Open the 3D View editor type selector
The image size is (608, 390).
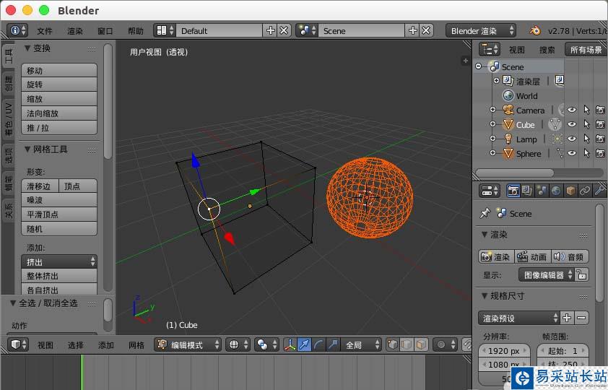pyautogui.click(x=18, y=344)
